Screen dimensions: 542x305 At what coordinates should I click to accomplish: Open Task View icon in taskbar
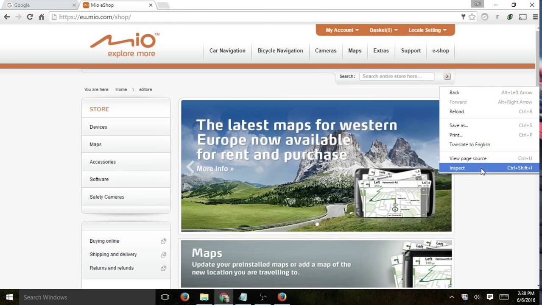click(x=165, y=297)
